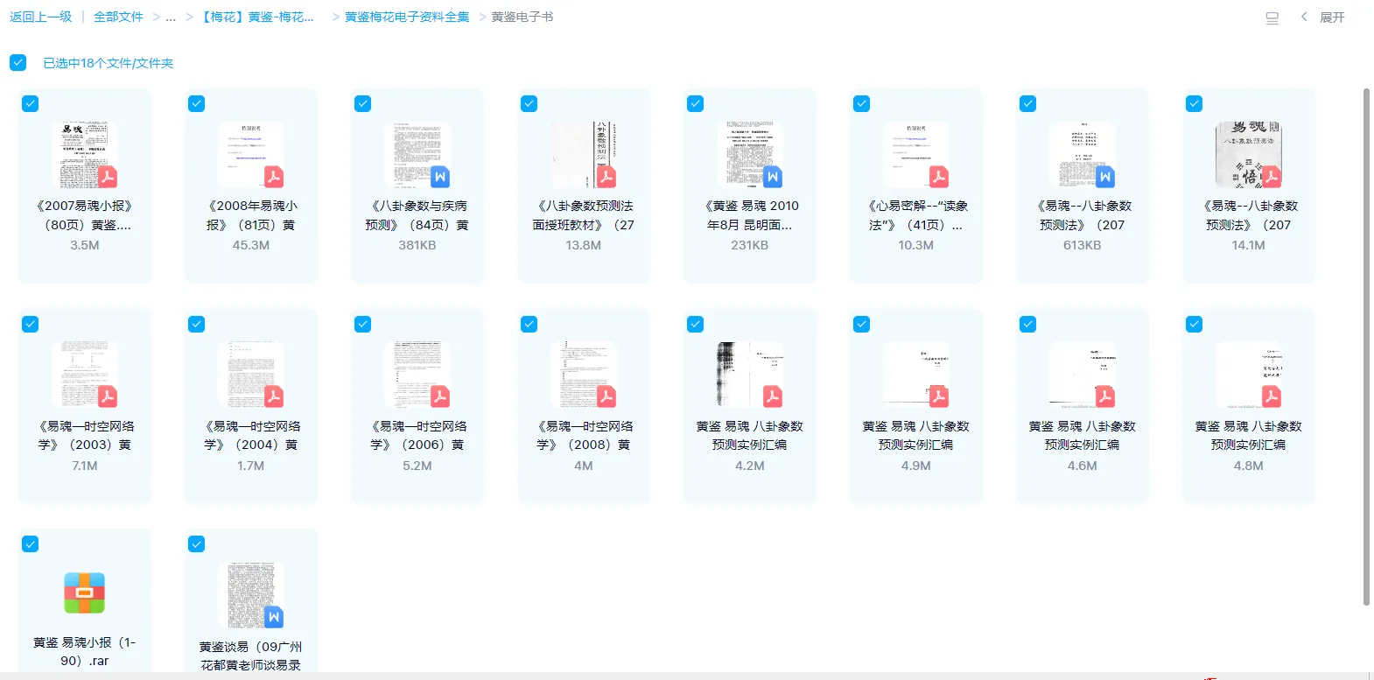Open 《易魂—时空网络学》(2003) PDF icon

(x=85, y=375)
